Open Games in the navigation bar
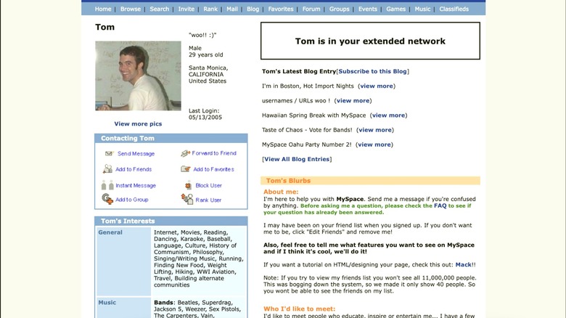 click(x=396, y=9)
